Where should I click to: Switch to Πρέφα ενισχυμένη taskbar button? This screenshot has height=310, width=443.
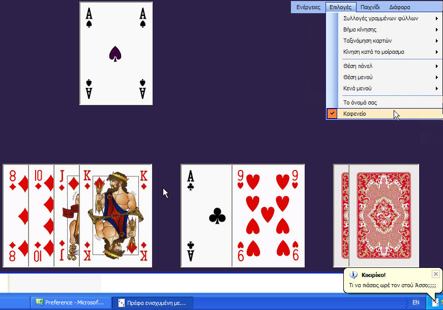pyautogui.click(x=153, y=303)
